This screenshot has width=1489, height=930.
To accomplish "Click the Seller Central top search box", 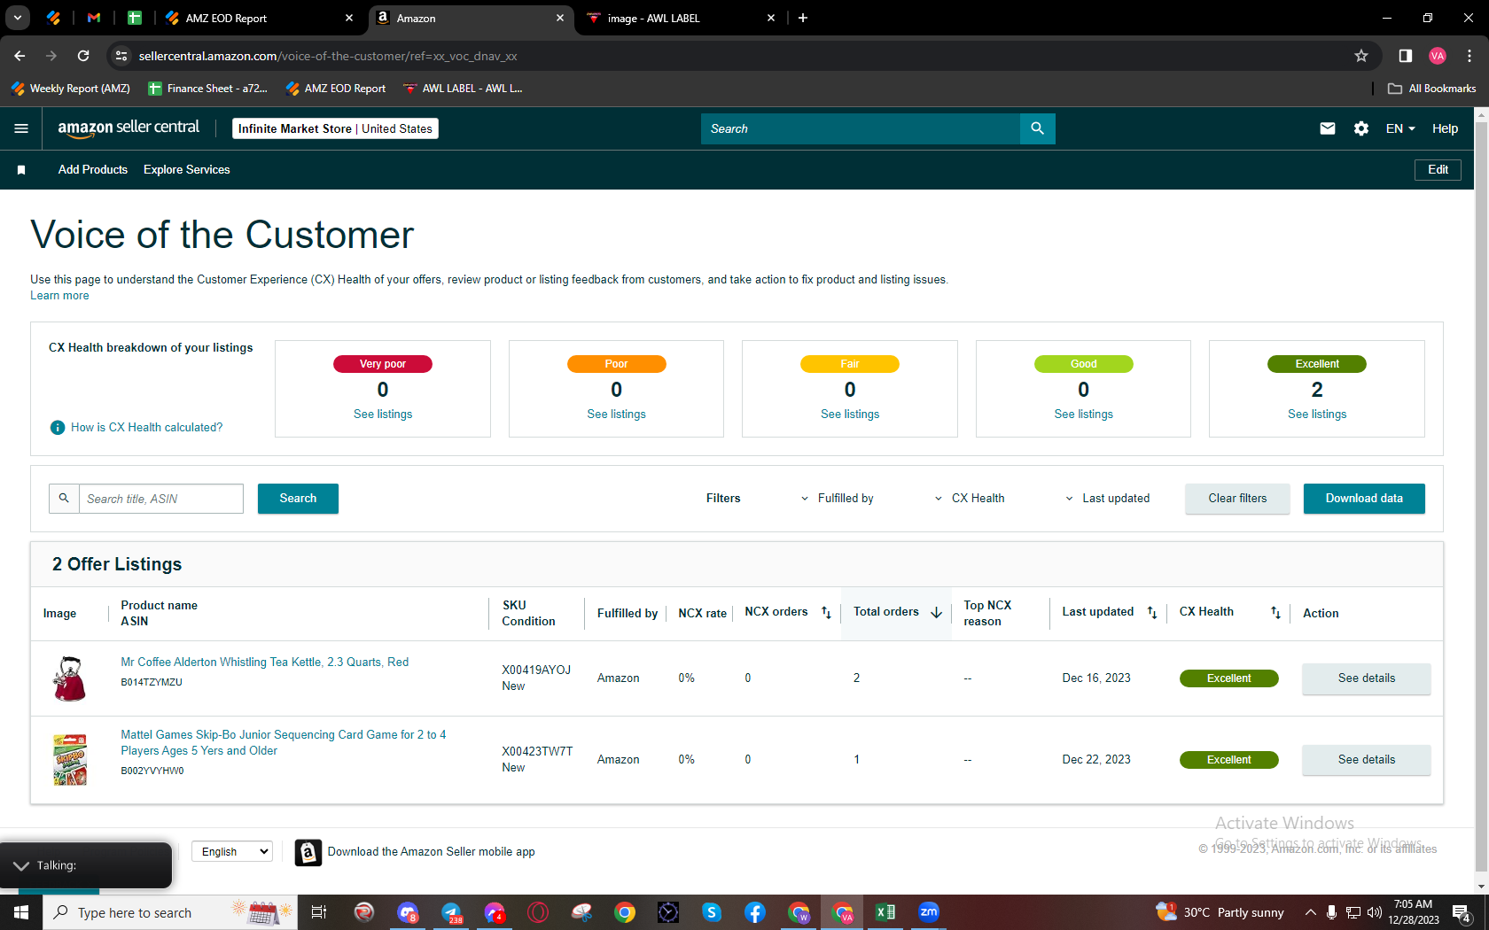I will 861,128.
